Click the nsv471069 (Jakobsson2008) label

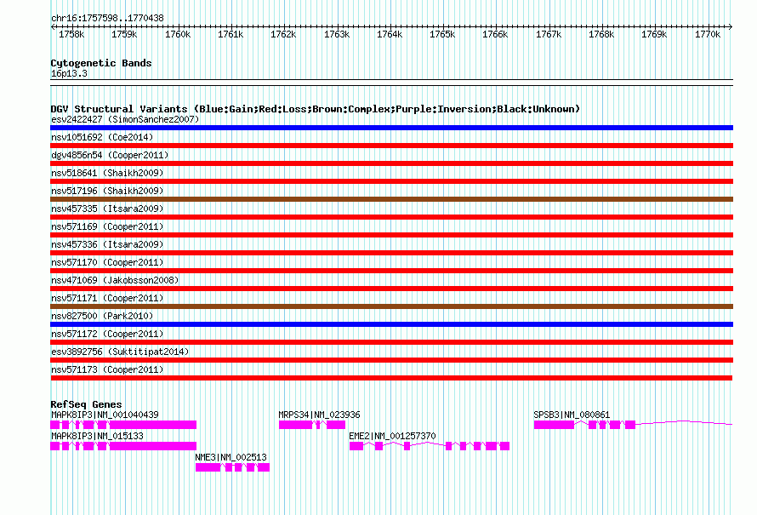coord(115,280)
